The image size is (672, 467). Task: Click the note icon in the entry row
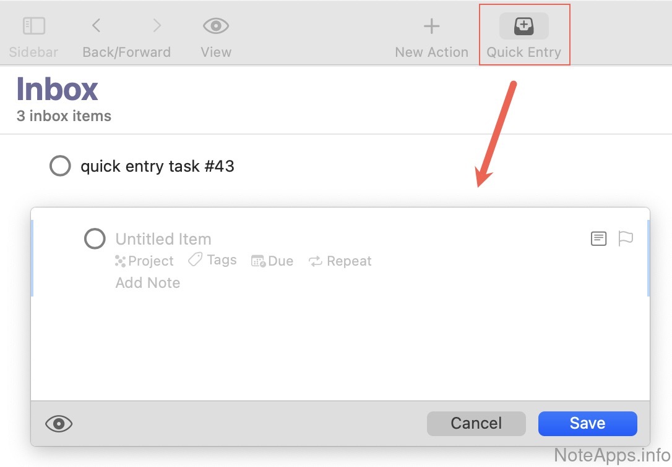[x=598, y=238]
